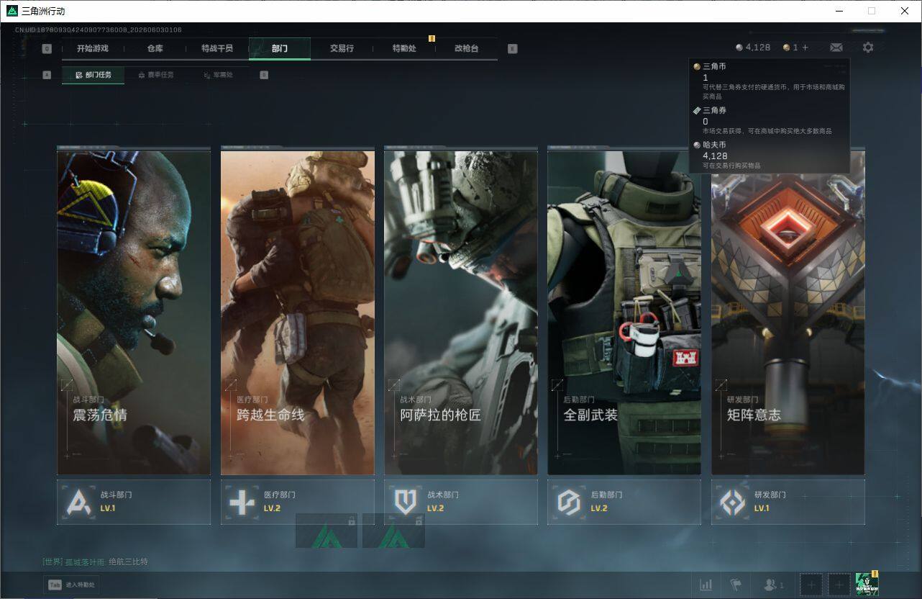
Task: Open the 震荡危情 combat department card
Action: click(x=134, y=312)
